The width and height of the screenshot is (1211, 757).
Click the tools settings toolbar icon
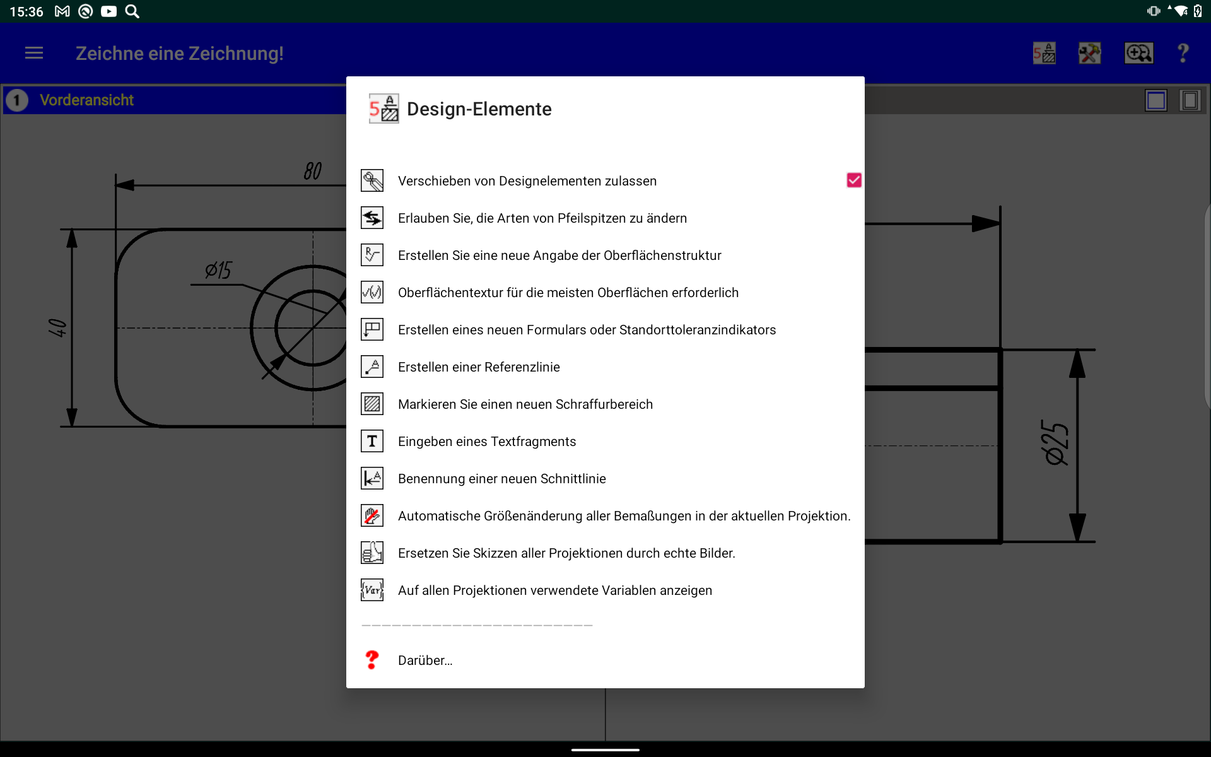pyautogui.click(x=1089, y=54)
